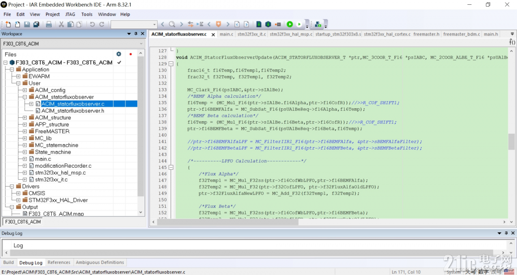Image resolution: width=517 pixels, height=275 pixels.
Task: Click the Go To line icon
Action: 200,24
